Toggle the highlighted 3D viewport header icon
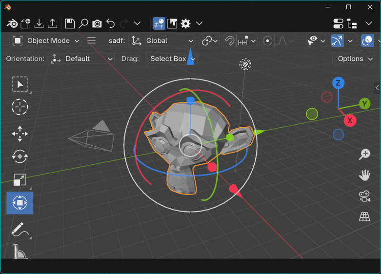 coord(159,23)
